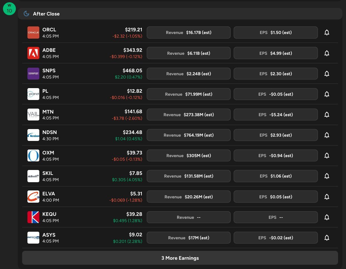Screen dimensions: 346x269
Task: Click the OXM alert bell
Action: click(327, 155)
